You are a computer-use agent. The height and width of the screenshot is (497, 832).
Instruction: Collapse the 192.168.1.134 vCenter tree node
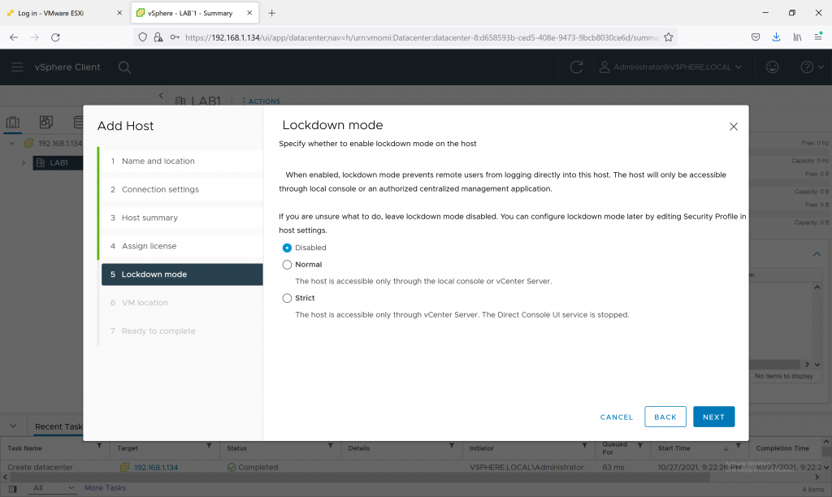(12, 143)
